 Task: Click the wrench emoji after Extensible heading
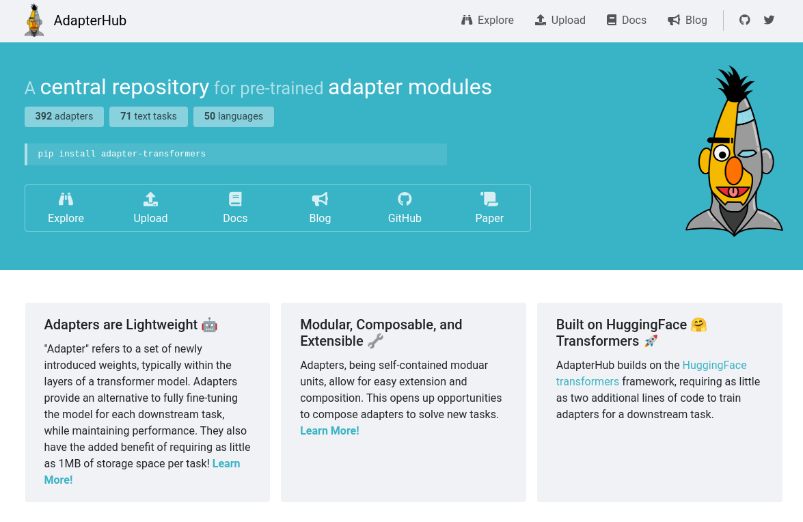point(375,342)
